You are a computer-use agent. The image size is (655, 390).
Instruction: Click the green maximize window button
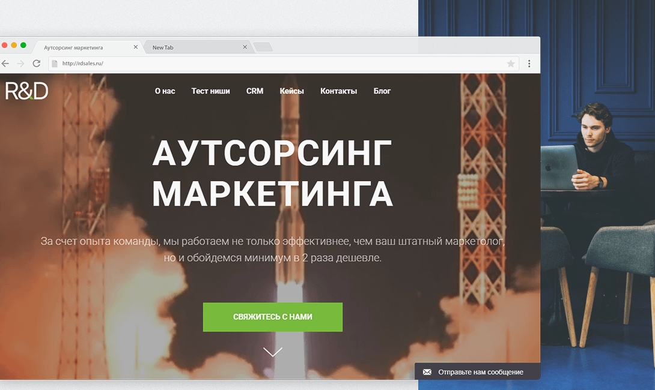[x=23, y=45]
